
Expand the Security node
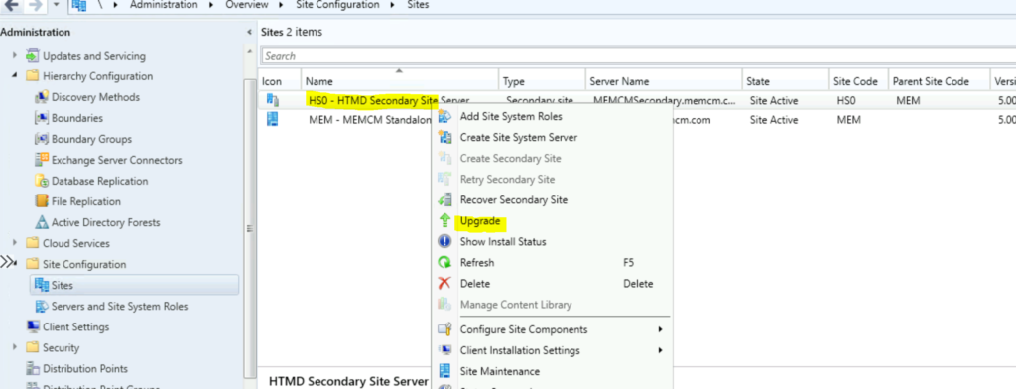(15, 347)
